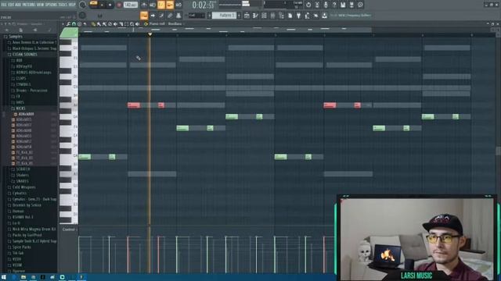Toggle the highlighted blend recording button

click(170, 5)
